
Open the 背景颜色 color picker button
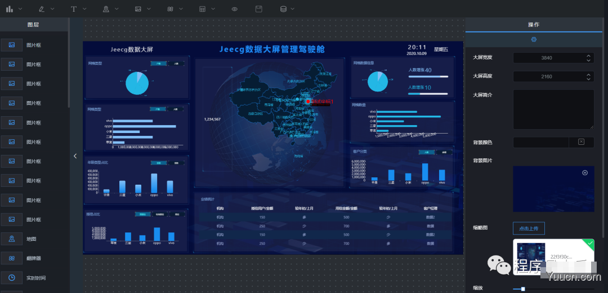[581, 142]
